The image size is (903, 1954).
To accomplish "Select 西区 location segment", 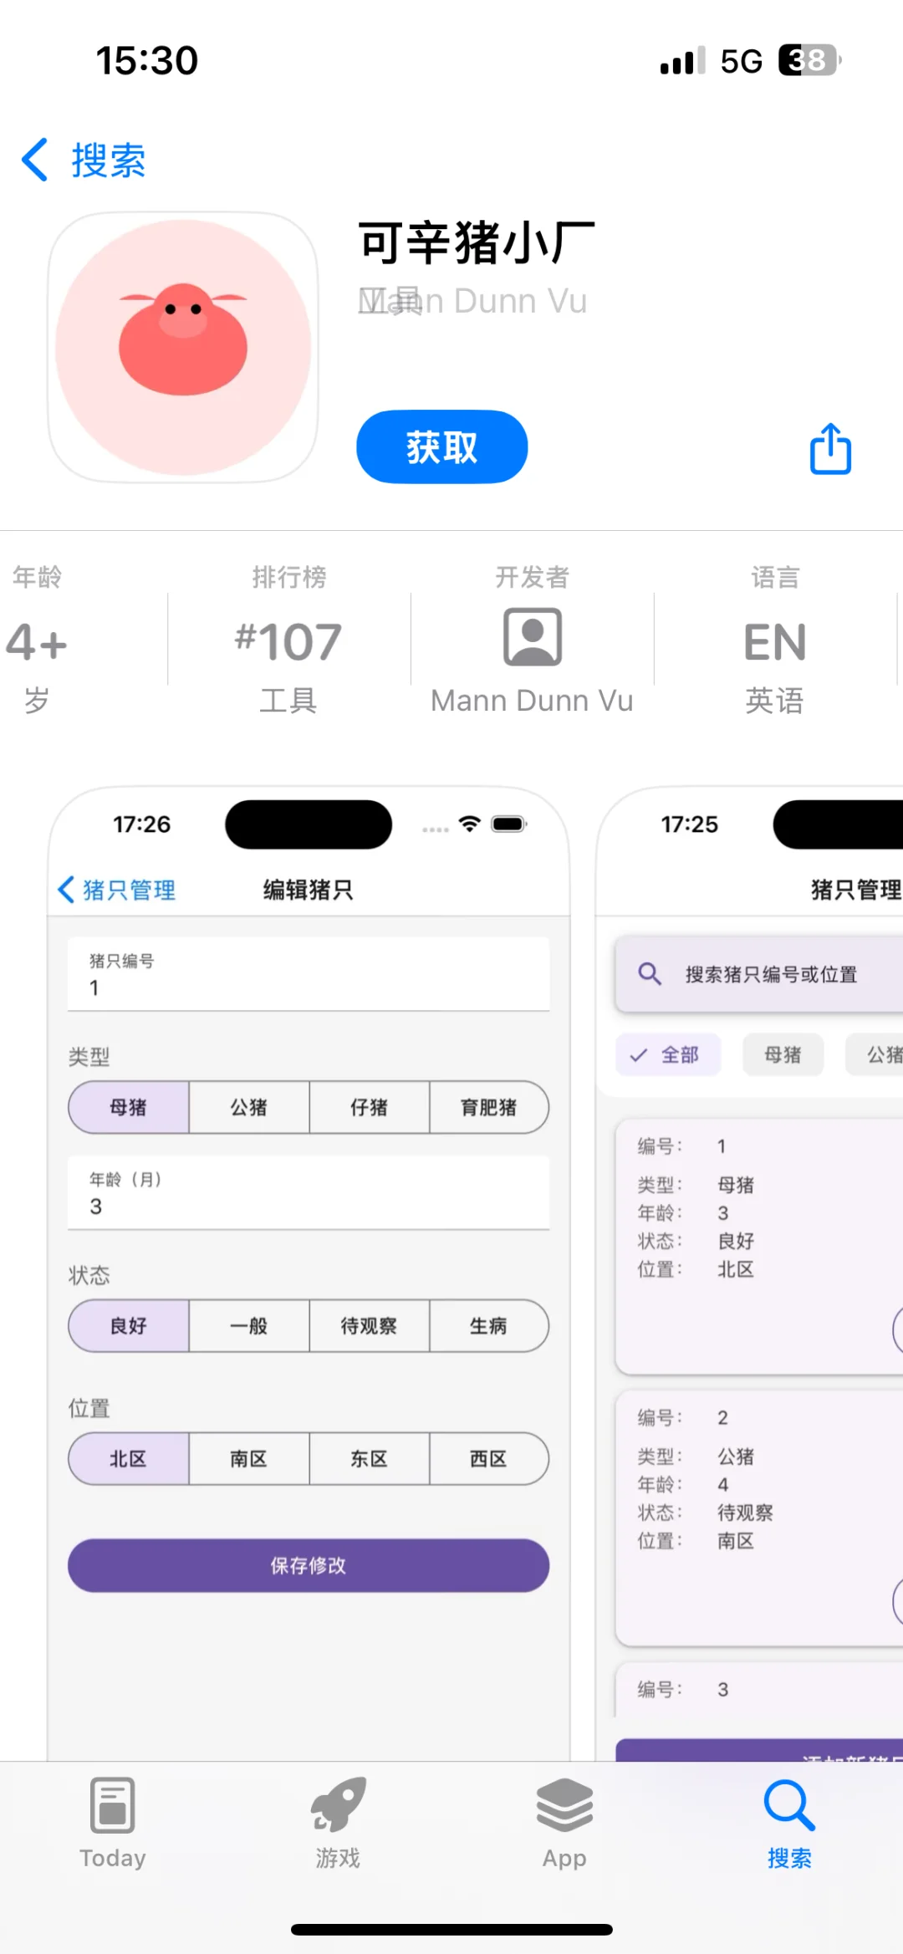I will [489, 1458].
